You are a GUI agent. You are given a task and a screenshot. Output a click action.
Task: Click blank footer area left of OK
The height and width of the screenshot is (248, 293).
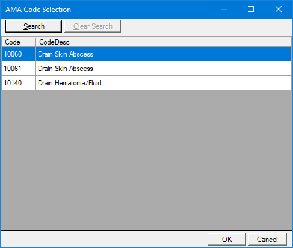click(x=104, y=239)
